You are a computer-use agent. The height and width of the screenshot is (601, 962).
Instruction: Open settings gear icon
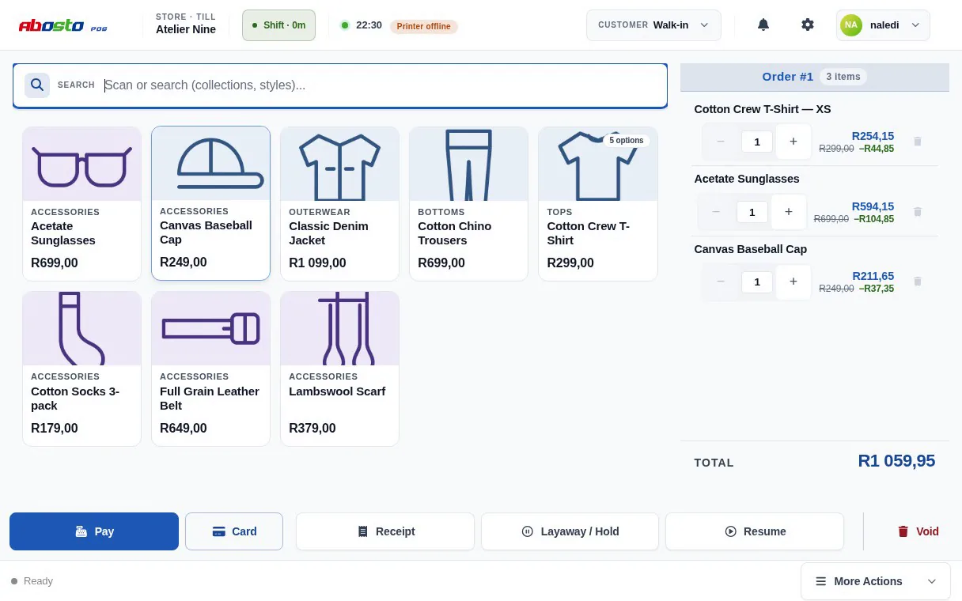[x=808, y=25]
